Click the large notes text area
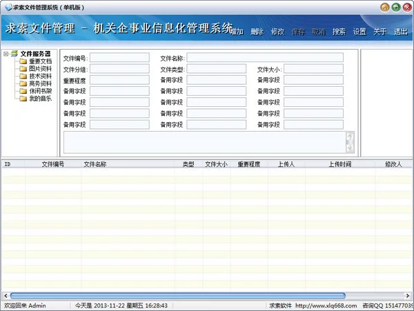Image resolution: width=414 pixels, height=311 pixels. (205, 143)
